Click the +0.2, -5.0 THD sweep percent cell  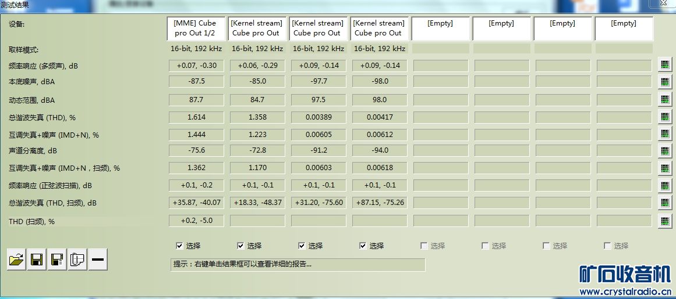coord(197,221)
